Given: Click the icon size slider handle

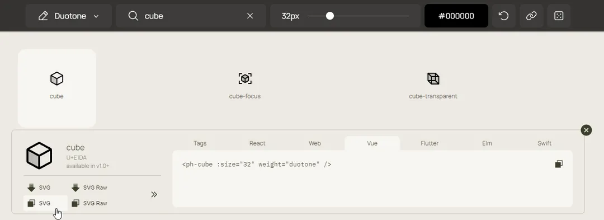Looking at the screenshot, I should coord(330,16).
